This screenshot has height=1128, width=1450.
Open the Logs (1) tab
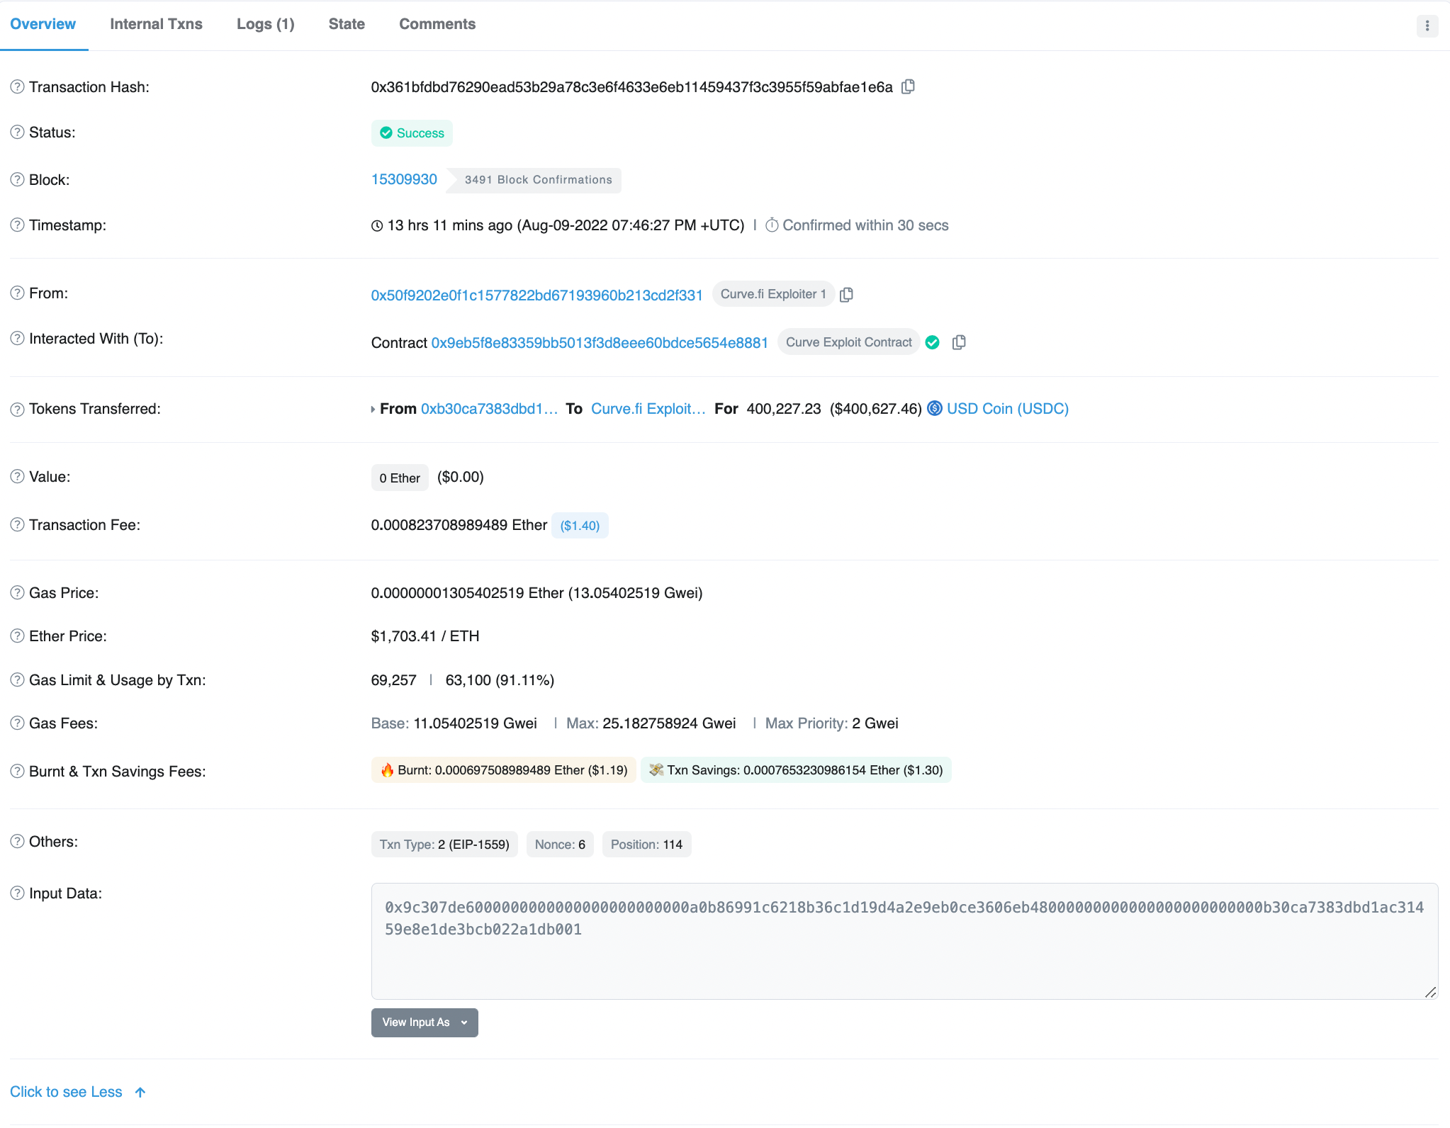point(265,24)
